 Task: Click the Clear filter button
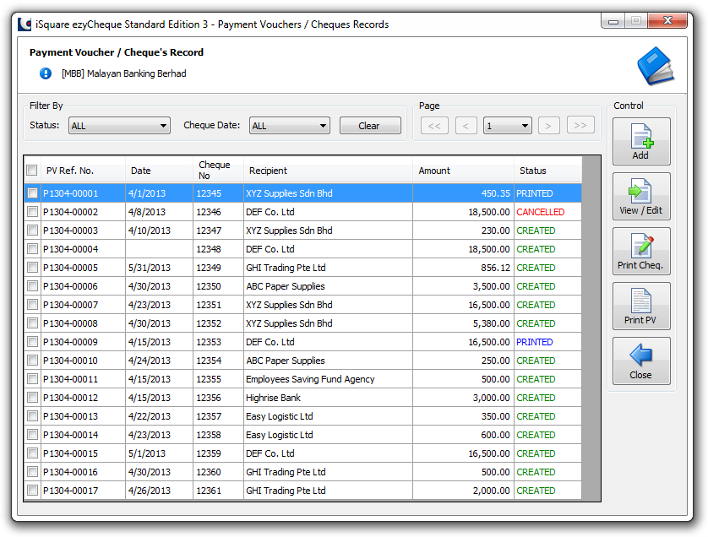[x=370, y=126]
